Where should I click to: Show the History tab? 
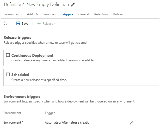[118, 14]
